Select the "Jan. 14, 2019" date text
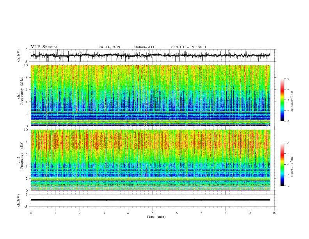Viewport: 309px width, 239px height. [x=109, y=47]
